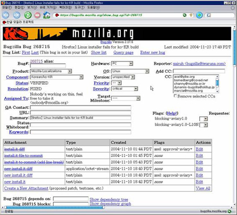Click the horizontal scrollbar thumb at bottom
237x215 pixels.
click(x=55, y=208)
